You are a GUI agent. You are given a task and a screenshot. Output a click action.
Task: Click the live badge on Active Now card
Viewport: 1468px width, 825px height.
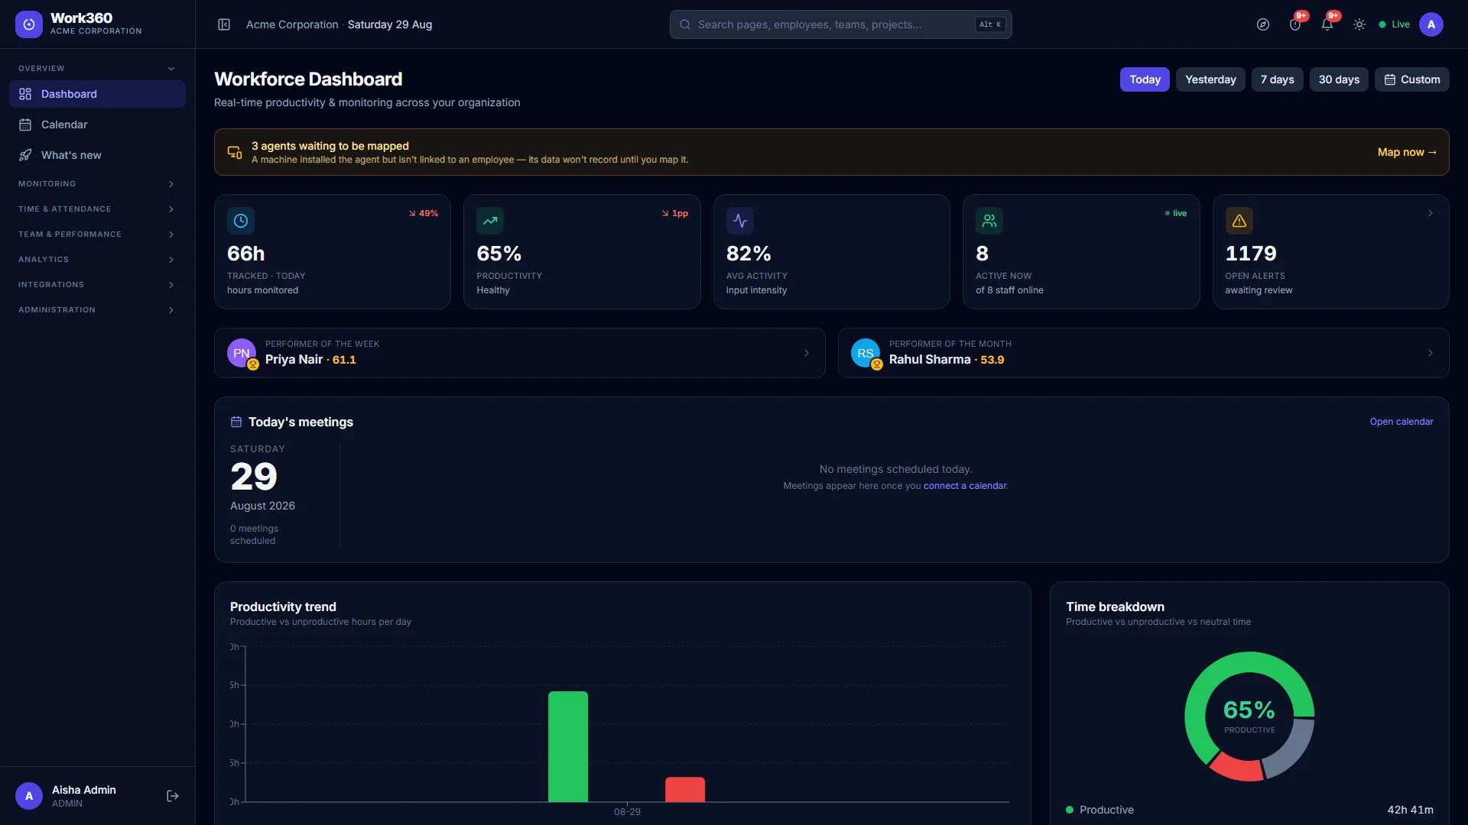pos(1176,213)
